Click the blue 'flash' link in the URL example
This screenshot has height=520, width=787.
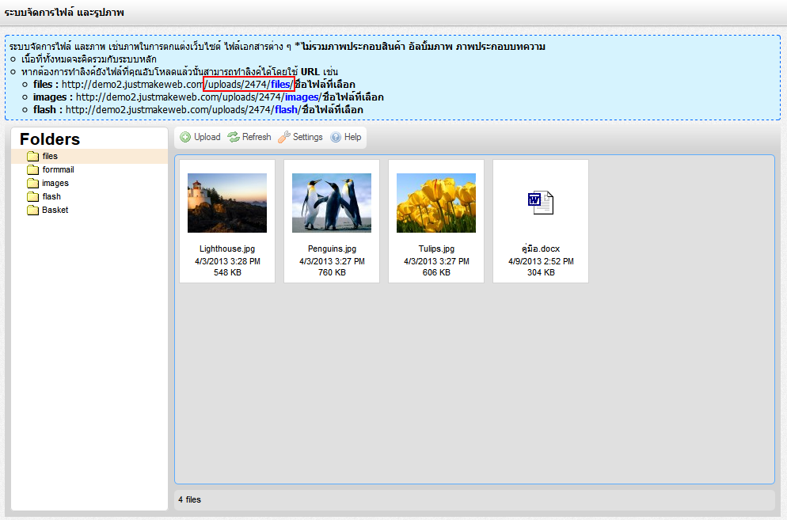[x=286, y=110]
